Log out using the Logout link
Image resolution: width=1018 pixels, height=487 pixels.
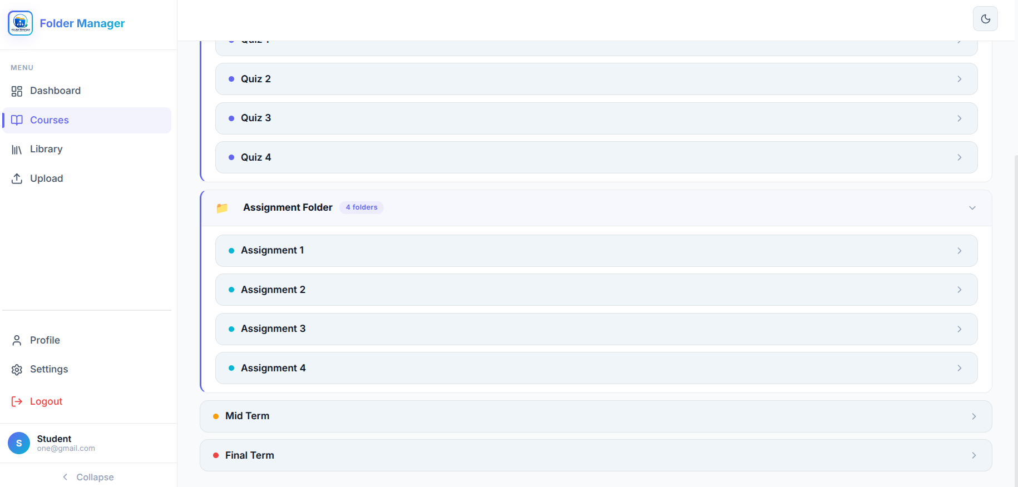(x=87, y=401)
